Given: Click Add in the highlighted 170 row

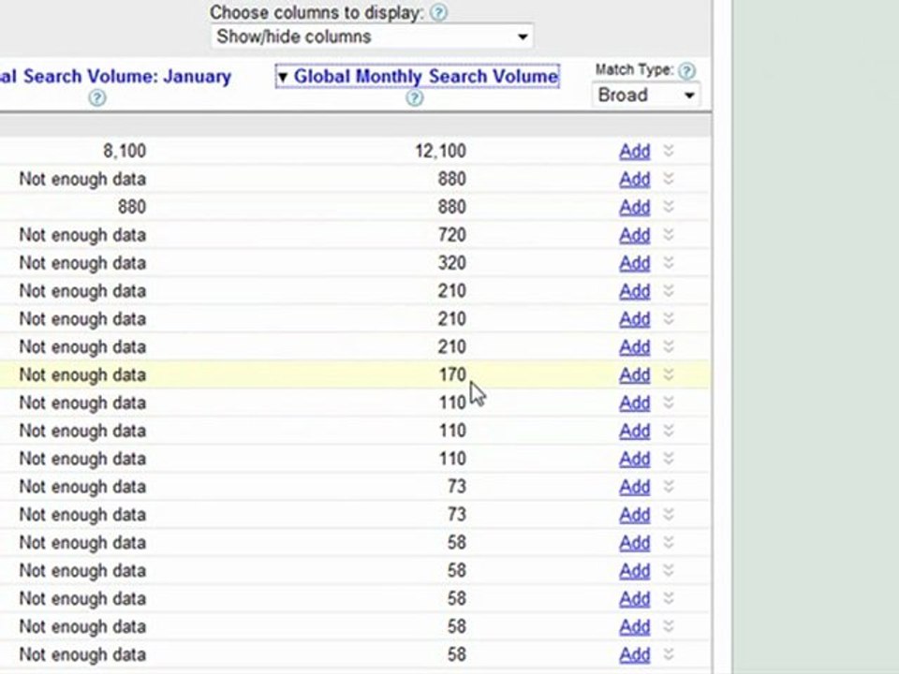Looking at the screenshot, I should [x=635, y=374].
